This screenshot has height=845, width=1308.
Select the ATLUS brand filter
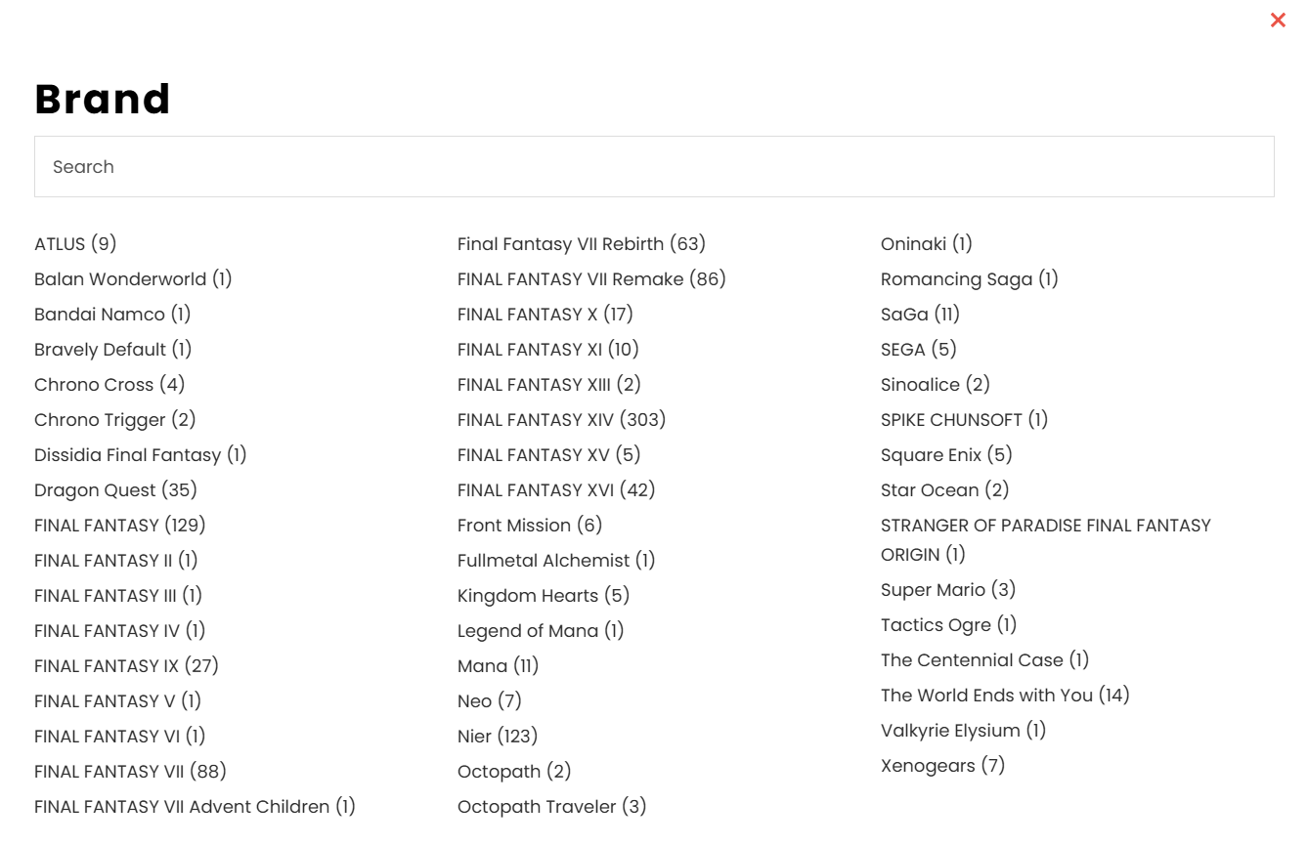pos(75,244)
